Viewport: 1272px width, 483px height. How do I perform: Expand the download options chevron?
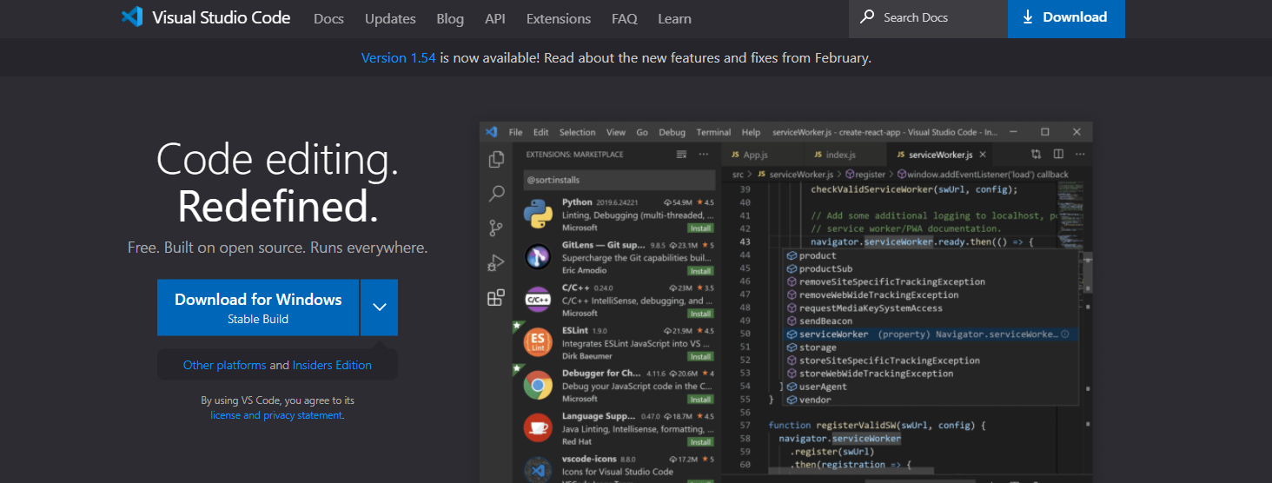(379, 307)
